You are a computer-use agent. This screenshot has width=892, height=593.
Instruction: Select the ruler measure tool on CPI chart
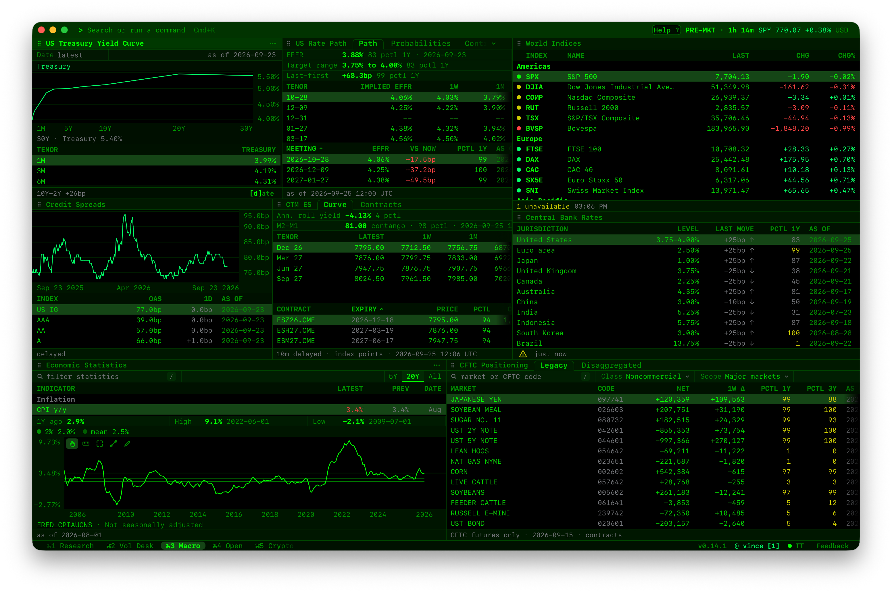pos(86,444)
